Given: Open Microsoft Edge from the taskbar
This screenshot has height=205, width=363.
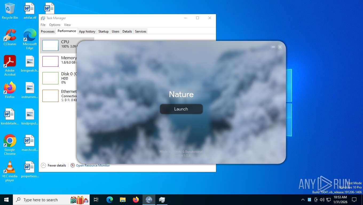Looking at the screenshot, I should click(109, 200).
